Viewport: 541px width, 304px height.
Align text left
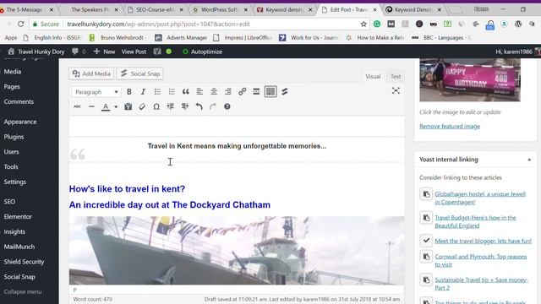coord(199,92)
